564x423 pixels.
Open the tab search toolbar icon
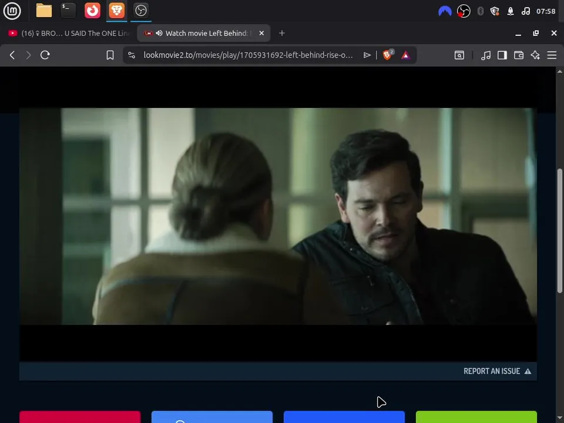[459, 55]
